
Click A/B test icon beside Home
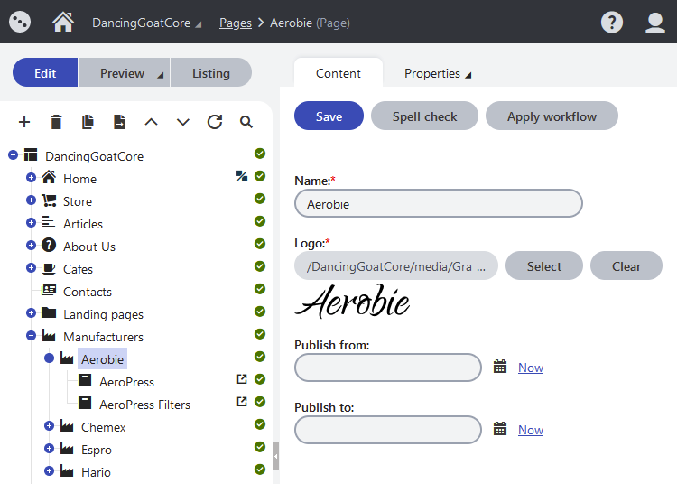point(242,176)
